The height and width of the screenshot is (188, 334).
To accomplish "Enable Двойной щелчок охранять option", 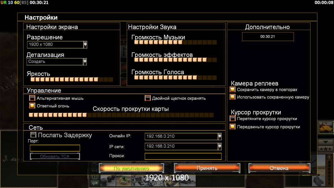I will click(x=148, y=98).
